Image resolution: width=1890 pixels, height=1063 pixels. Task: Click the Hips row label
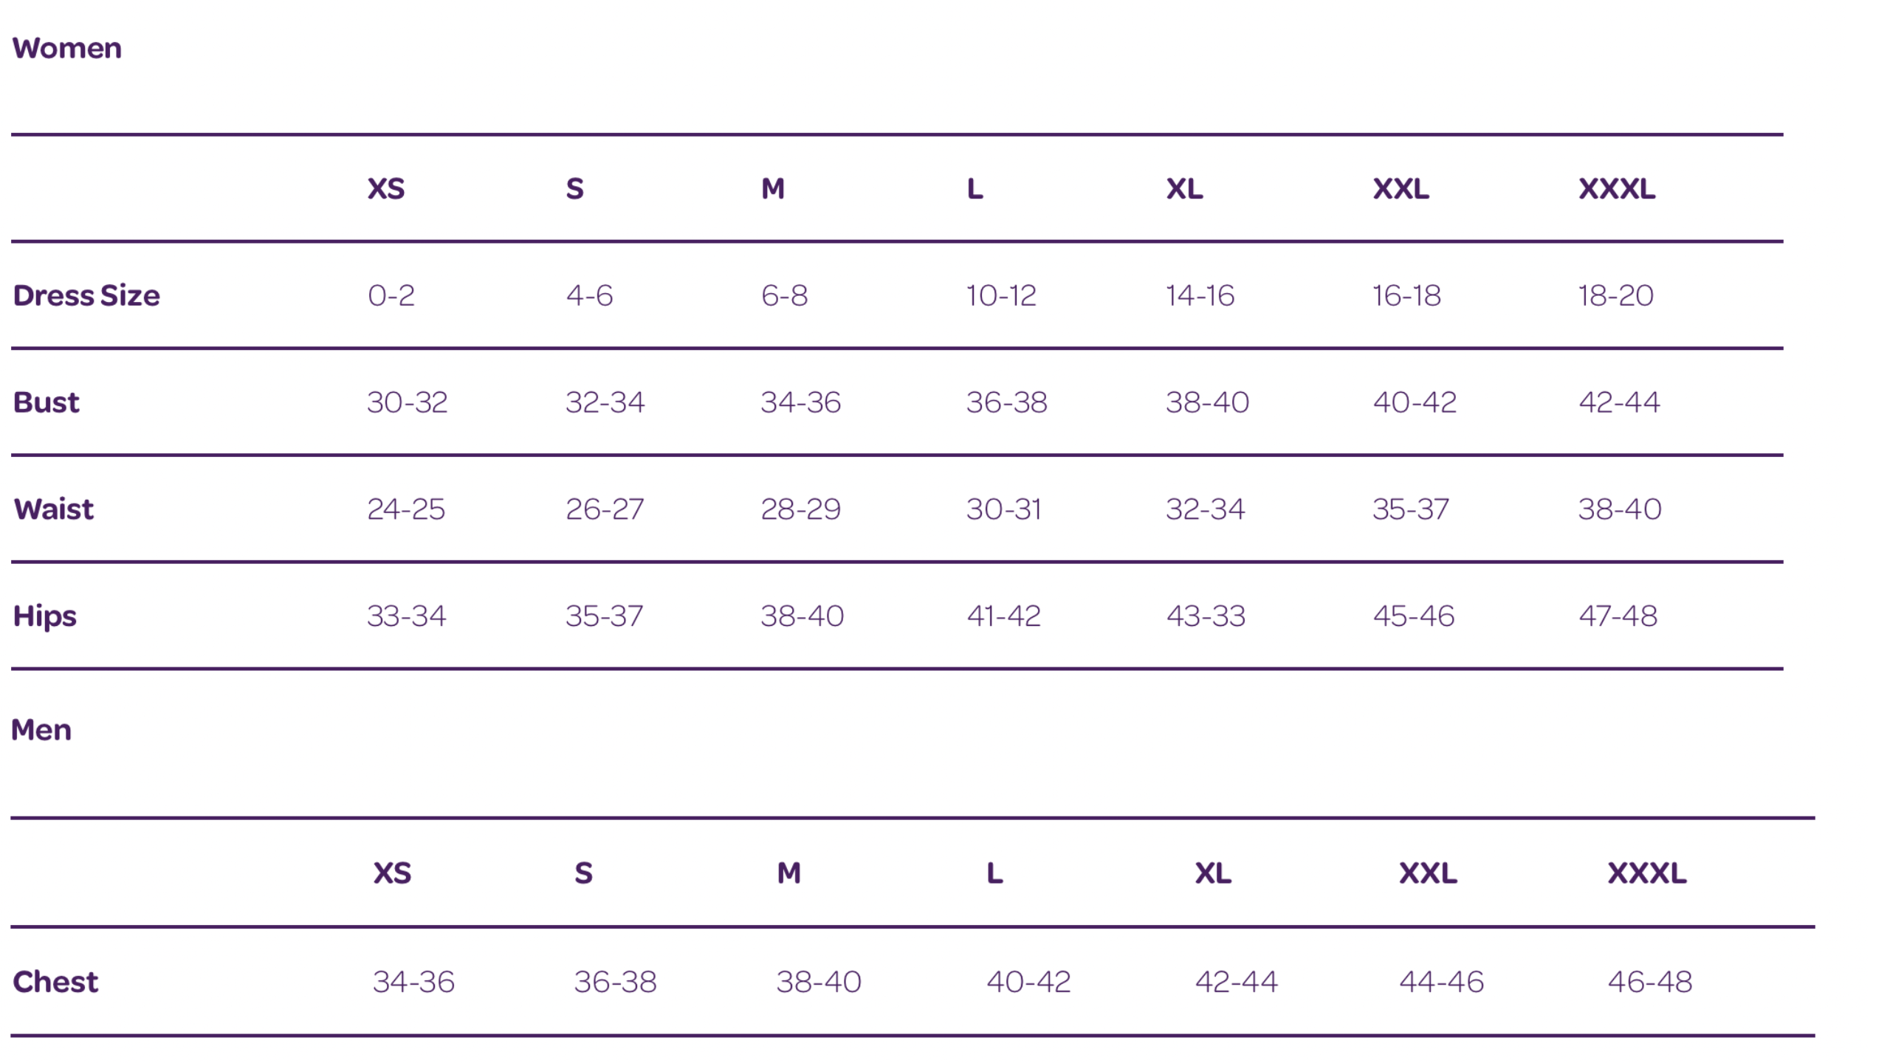(45, 616)
